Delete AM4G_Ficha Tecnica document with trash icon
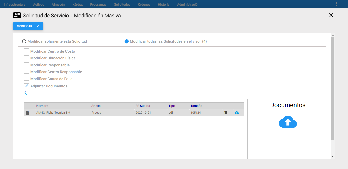The image size is (348, 169). 226,113
